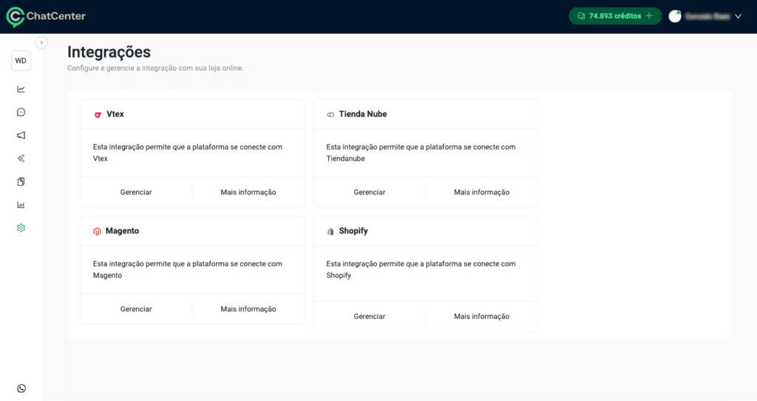The width and height of the screenshot is (757, 401).
Task: Open Mais informação for Vtex
Action: (x=248, y=192)
